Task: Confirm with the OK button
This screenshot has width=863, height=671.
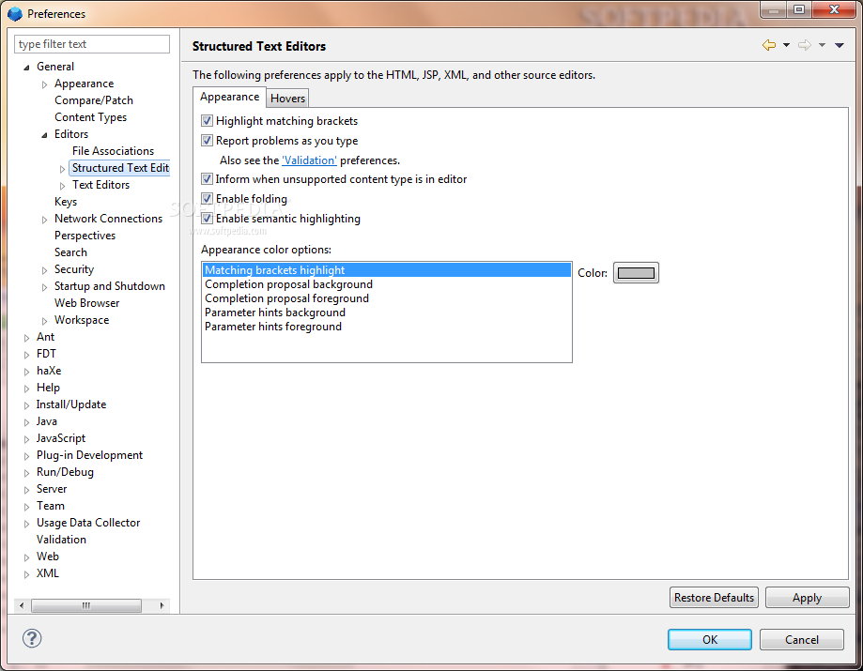Action: point(709,639)
